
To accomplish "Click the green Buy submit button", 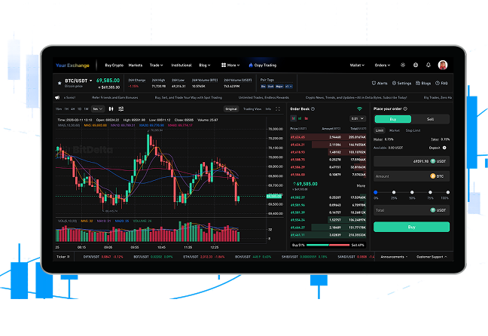I will point(411,227).
